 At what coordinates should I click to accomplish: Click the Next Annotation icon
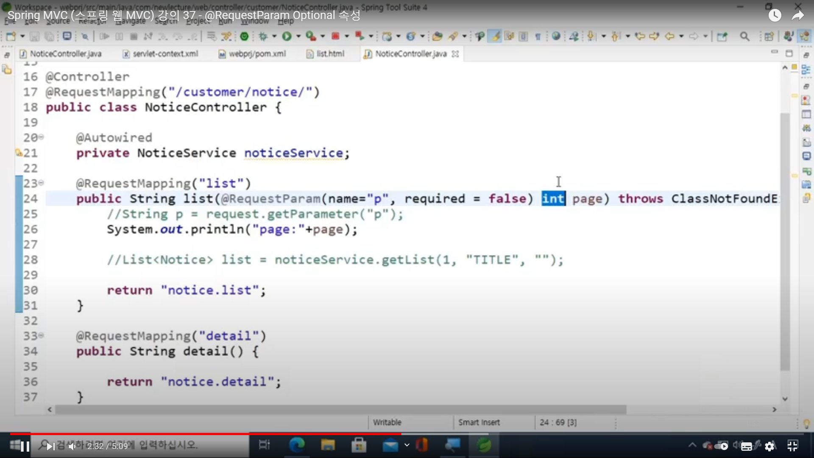tap(591, 36)
